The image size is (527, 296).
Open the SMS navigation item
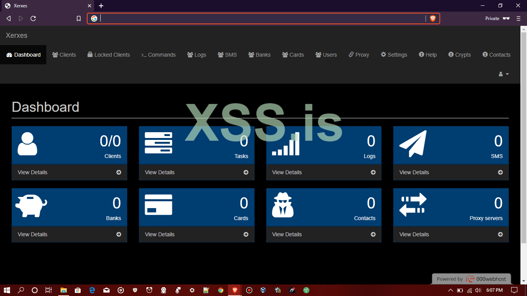(x=227, y=55)
